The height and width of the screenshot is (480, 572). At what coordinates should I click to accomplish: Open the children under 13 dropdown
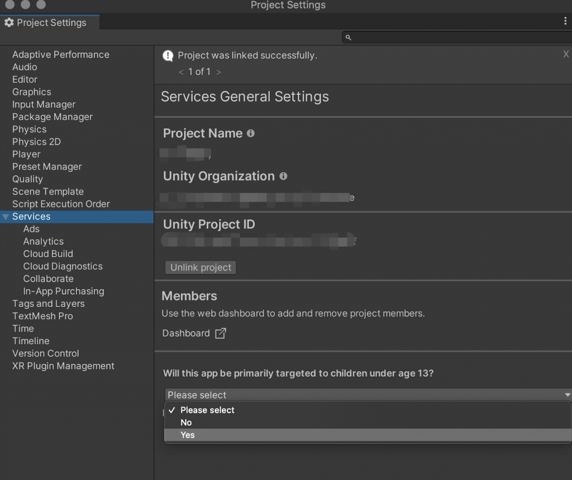click(368, 395)
